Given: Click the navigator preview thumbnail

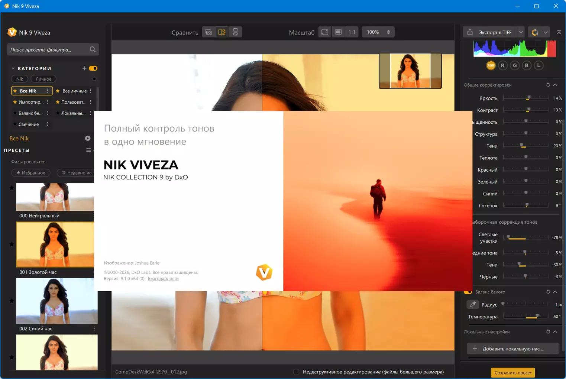Looking at the screenshot, I should pyautogui.click(x=410, y=71).
